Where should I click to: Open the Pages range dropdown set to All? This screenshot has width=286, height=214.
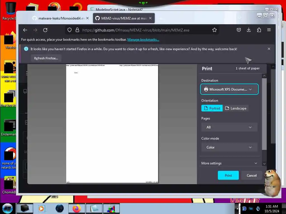[229, 127]
